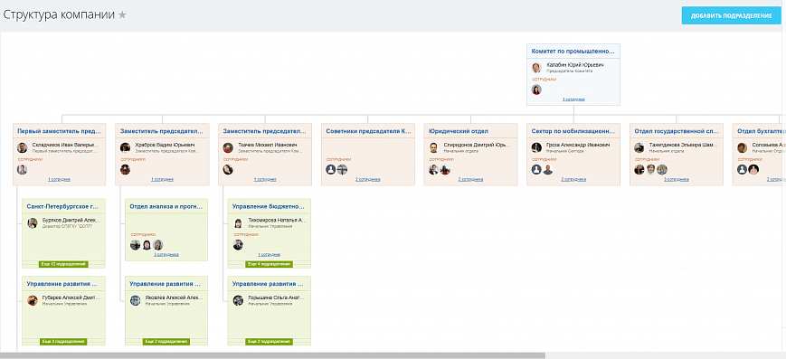This screenshot has height=359, width=786.
Task: Select Спиридонов Дмитрий's avatar in Юридический отдел
Action: coord(434,148)
